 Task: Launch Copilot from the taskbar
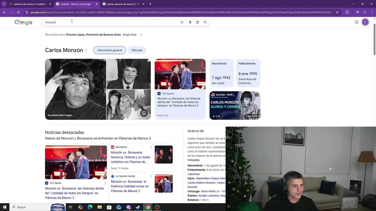[x=80, y=207]
